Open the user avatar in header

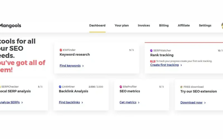222,26
